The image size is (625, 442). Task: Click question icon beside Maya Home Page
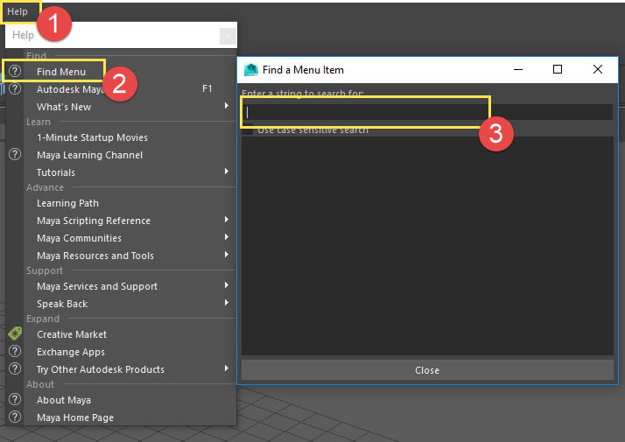click(x=15, y=417)
